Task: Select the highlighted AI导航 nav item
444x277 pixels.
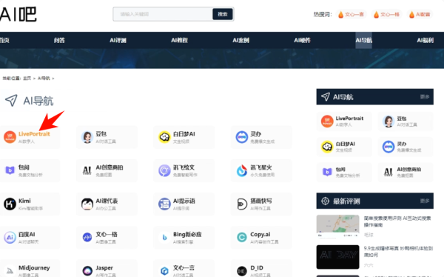Action: pos(364,40)
